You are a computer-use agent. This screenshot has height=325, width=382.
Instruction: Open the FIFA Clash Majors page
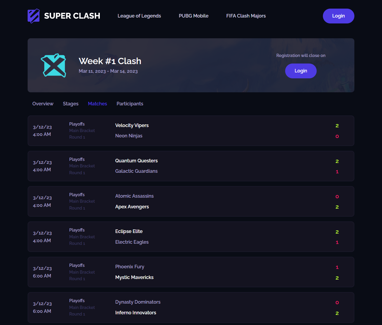coord(246,16)
